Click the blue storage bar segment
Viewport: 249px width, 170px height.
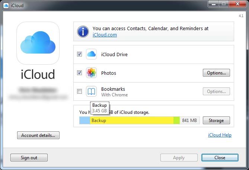pyautogui.click(x=84, y=120)
